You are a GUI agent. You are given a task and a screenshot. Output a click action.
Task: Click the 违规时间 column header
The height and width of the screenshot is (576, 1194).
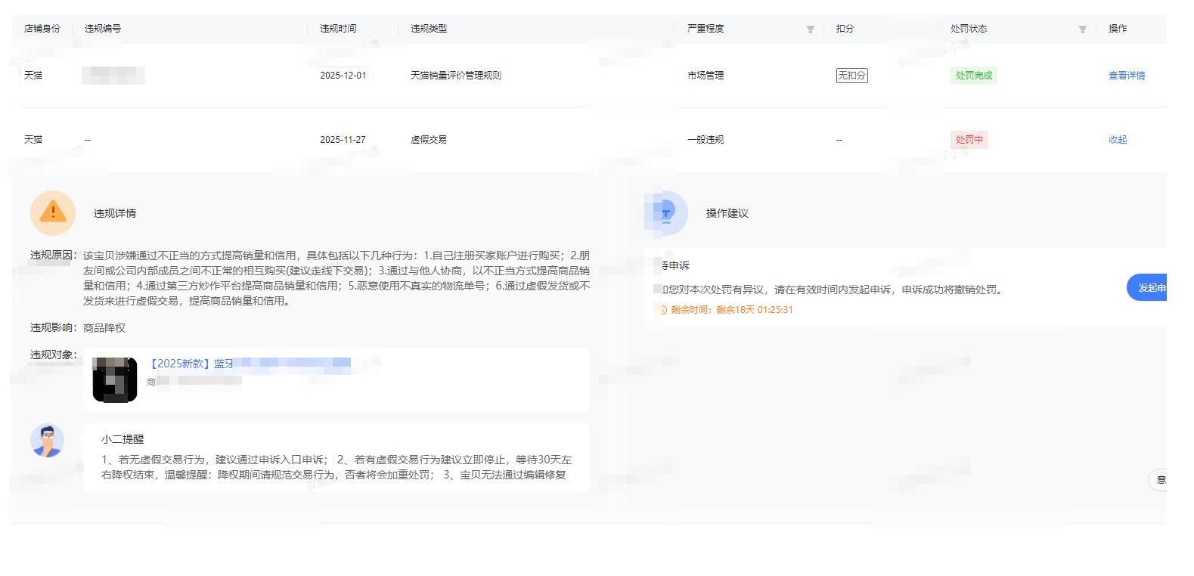click(x=338, y=29)
